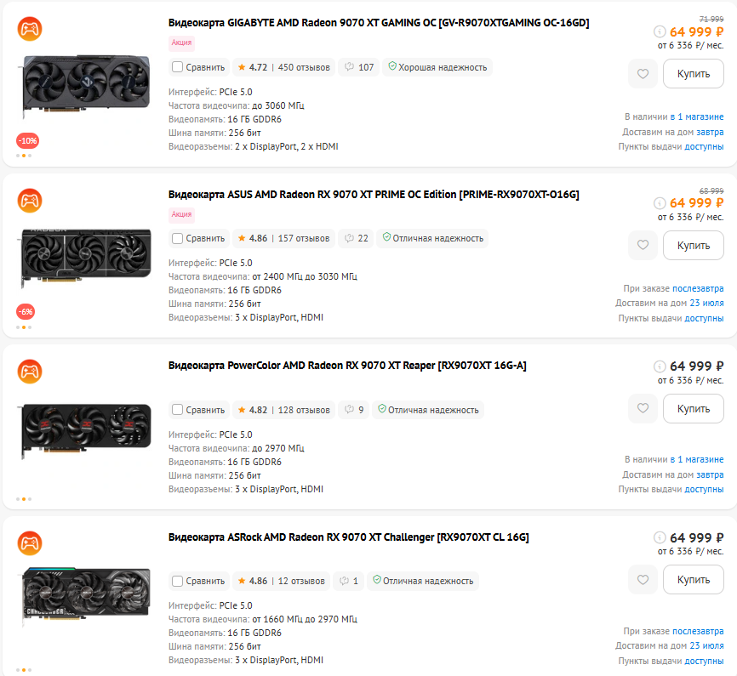Check Сравнить for GIGABYTE GAMING OC

point(177,67)
